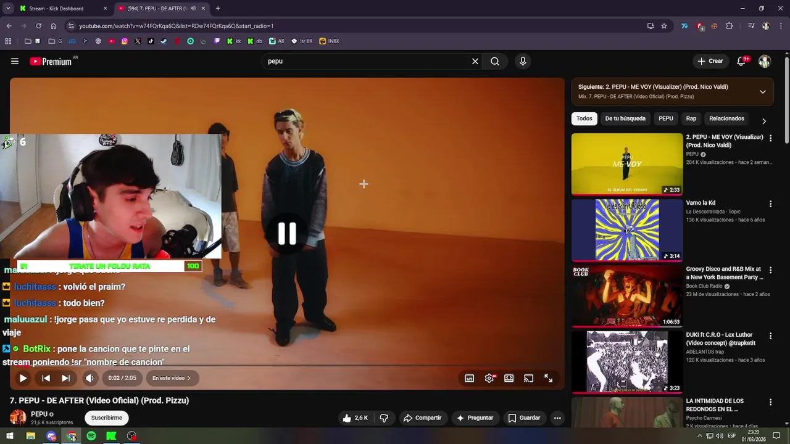The width and height of the screenshot is (790, 444).
Task: Enter fullscreen on the video player
Action: point(548,378)
